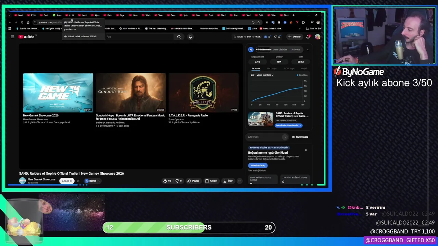Image resolution: width=438 pixels, height=246 pixels.
Task: Click the VPH 203.2 value
Action: [300, 62]
